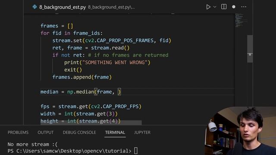276x155 pixels.
Task: Switch to the PROBLEMS panel tab
Action: click(18, 132)
